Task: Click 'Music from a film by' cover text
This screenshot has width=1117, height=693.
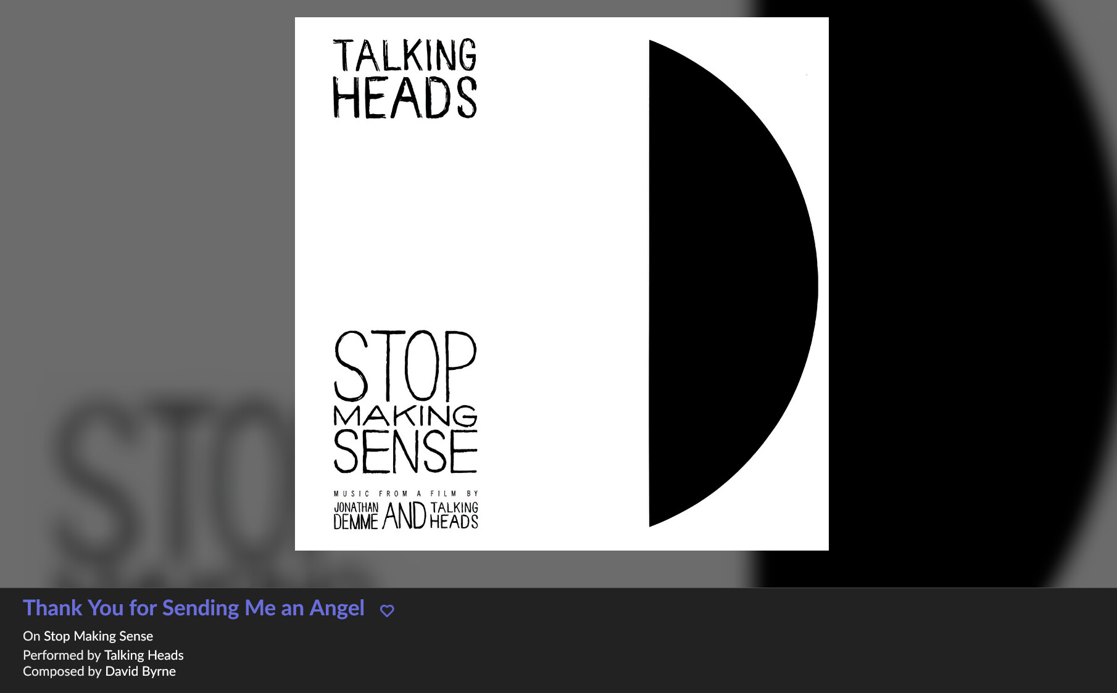Action: point(406,493)
